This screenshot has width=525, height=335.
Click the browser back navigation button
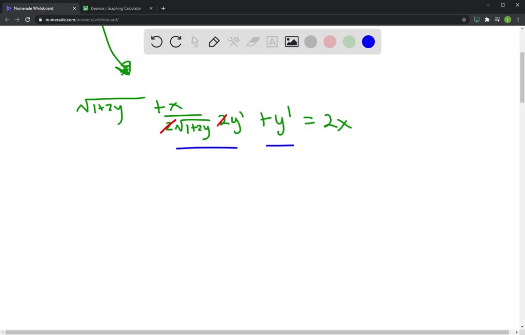point(7,19)
